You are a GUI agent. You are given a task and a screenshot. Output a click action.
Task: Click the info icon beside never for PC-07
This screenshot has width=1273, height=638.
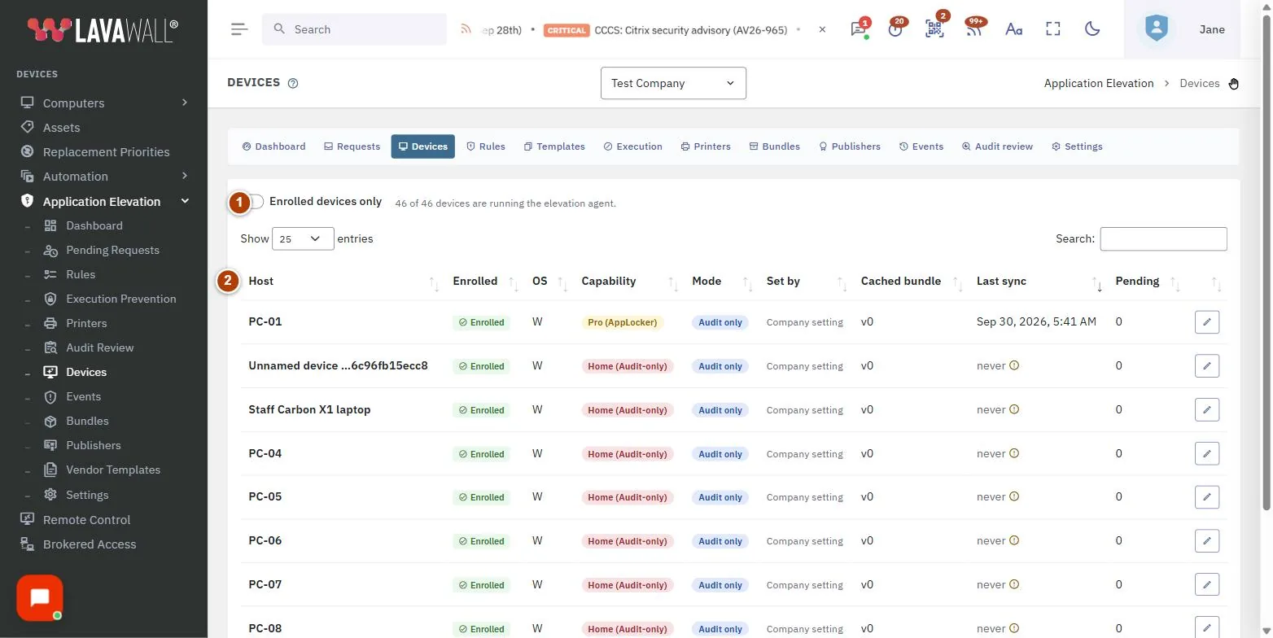(1014, 584)
